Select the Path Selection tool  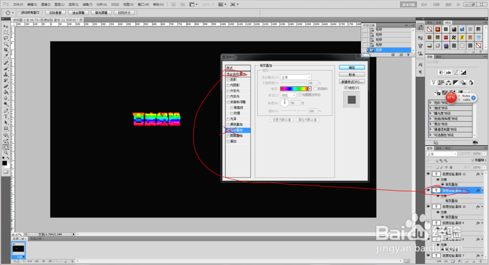6,123
